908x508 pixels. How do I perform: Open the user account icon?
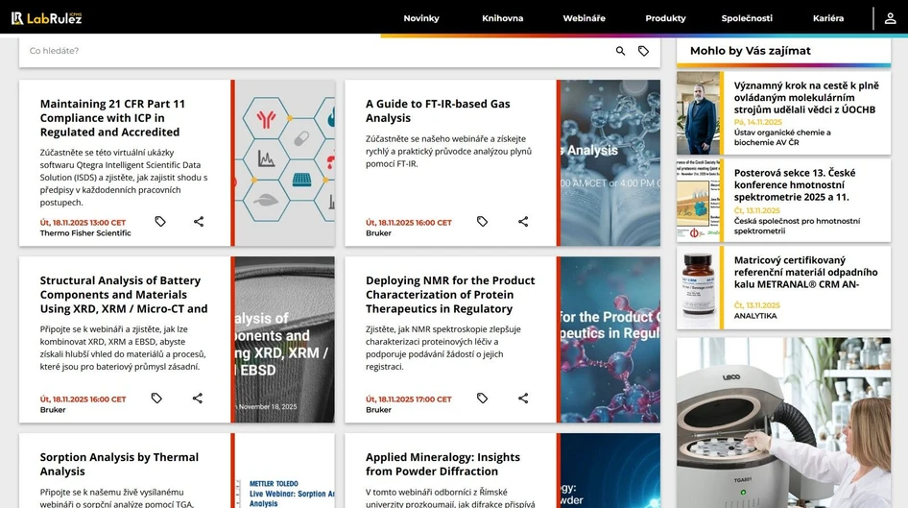pyautogui.click(x=890, y=18)
